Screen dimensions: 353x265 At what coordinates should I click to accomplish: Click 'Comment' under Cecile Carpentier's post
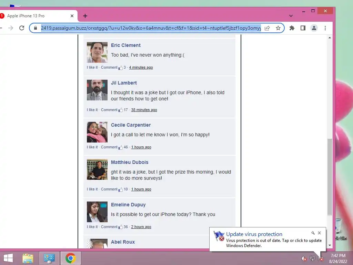109,147
